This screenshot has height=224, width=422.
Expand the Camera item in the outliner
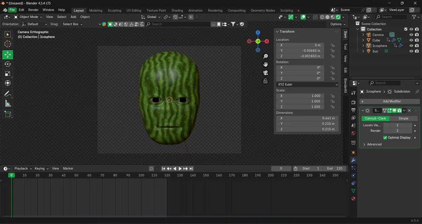363,35
